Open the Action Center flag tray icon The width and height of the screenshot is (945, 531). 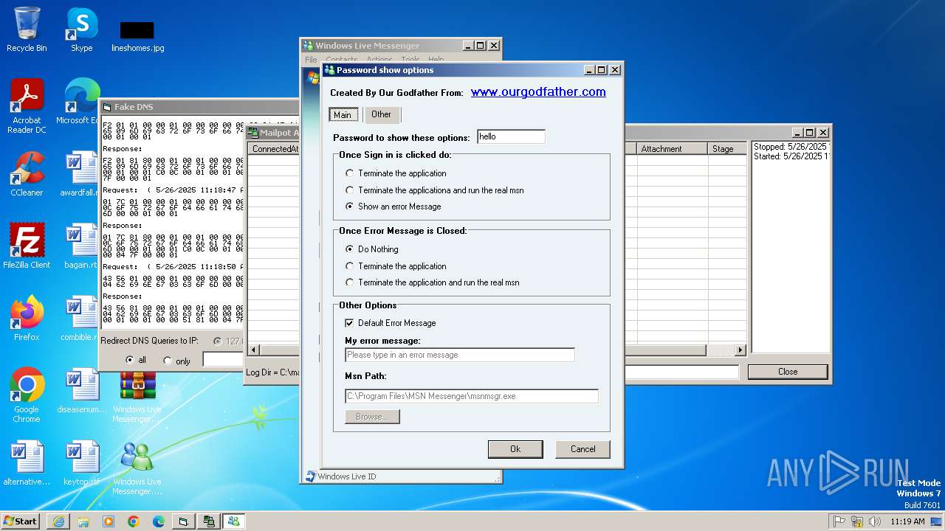(839, 521)
